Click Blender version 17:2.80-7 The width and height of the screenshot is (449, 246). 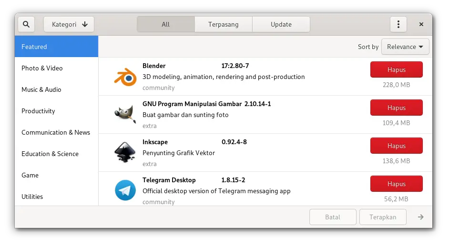(235, 66)
